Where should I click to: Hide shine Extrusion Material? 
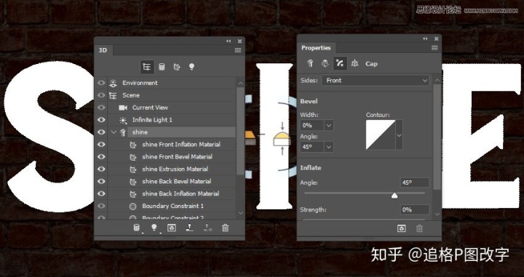(101, 169)
